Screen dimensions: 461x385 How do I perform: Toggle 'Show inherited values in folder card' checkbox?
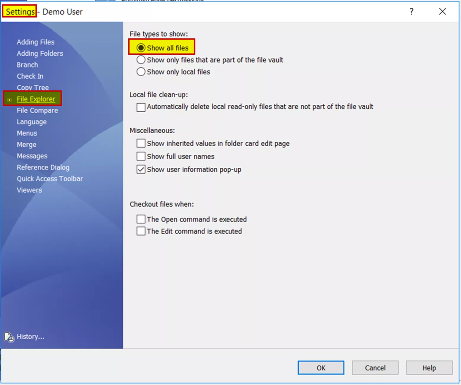pyautogui.click(x=141, y=143)
